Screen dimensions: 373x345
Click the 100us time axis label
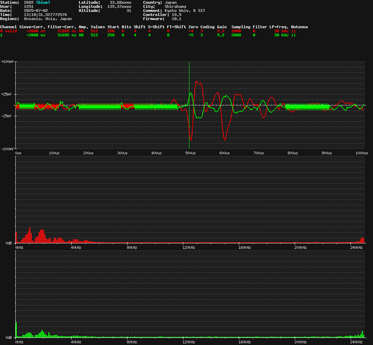[54, 153]
